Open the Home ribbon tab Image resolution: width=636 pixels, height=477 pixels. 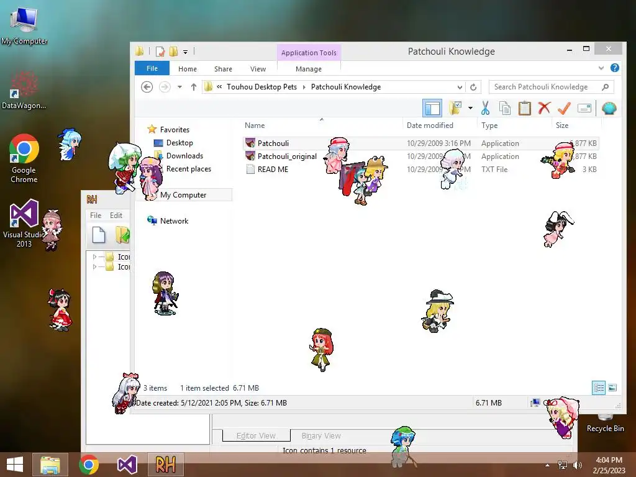(x=188, y=69)
